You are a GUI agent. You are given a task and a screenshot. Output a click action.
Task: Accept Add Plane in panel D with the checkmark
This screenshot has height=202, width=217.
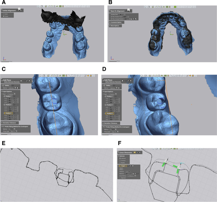point(128,80)
